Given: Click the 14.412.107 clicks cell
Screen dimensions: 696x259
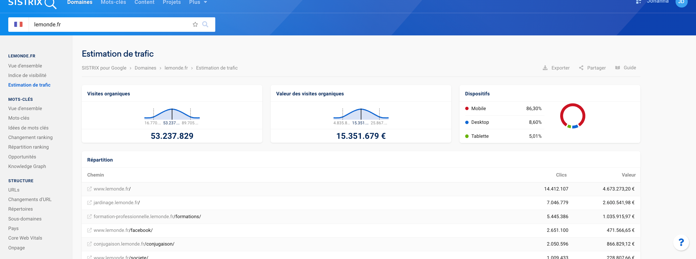Looking at the screenshot, I should click(x=556, y=189).
